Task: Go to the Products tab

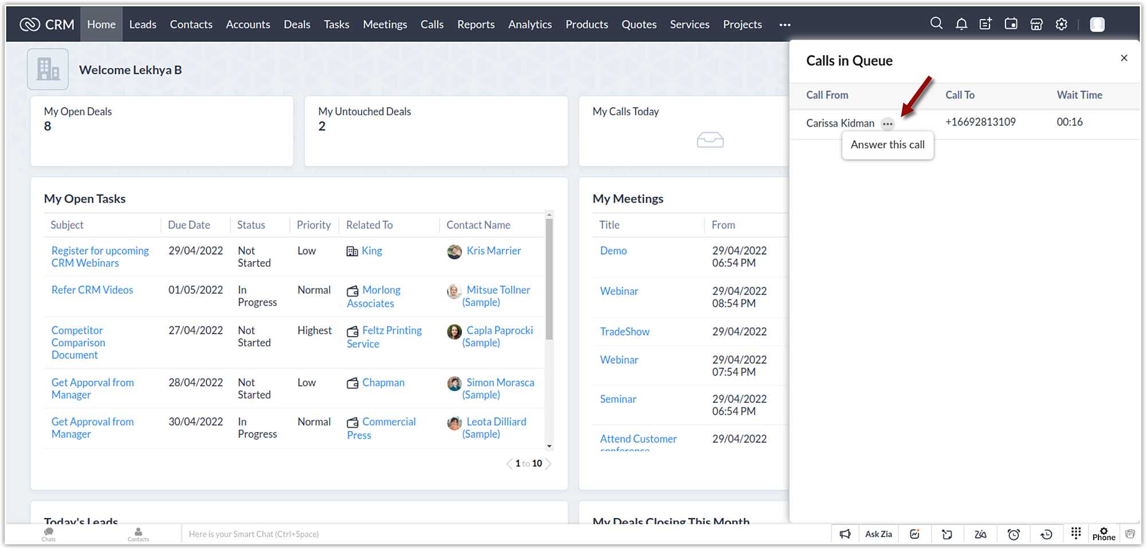Action: point(587,25)
